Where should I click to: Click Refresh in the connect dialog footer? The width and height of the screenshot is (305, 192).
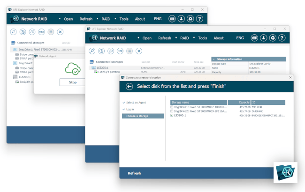[x=134, y=173]
